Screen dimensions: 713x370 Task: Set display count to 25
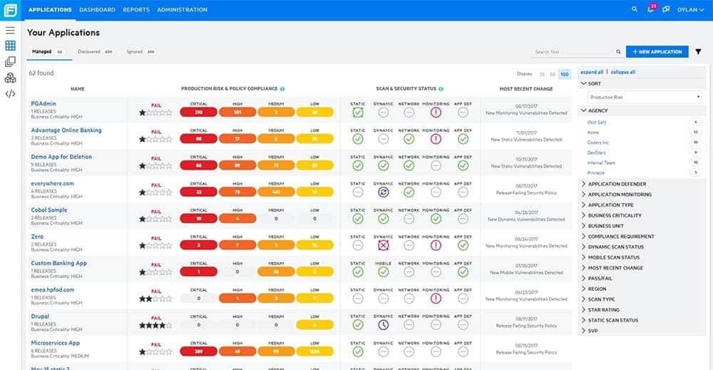542,74
